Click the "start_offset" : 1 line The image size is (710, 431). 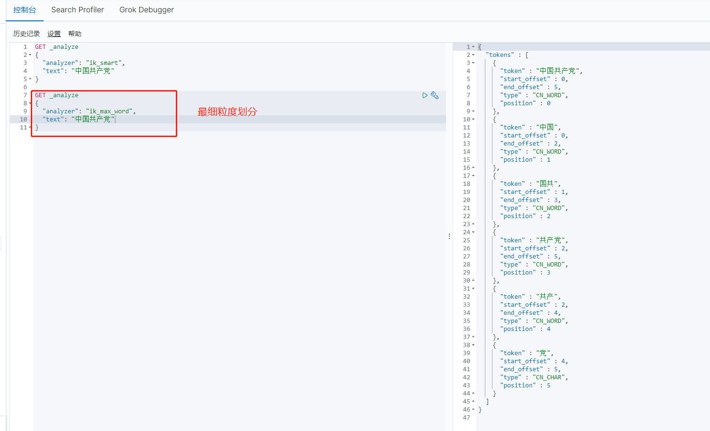534,192
